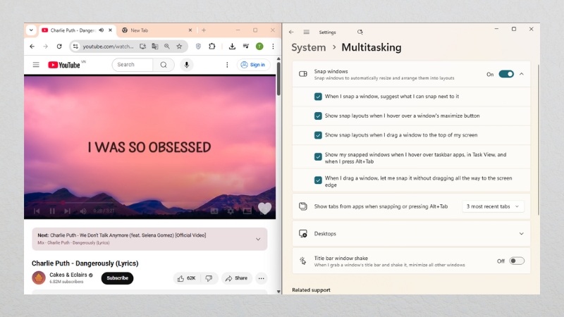Viewport: 564px width, 317px height.
Task: Open the Cakes & Eclairs channel avatar
Action: (x=39, y=278)
